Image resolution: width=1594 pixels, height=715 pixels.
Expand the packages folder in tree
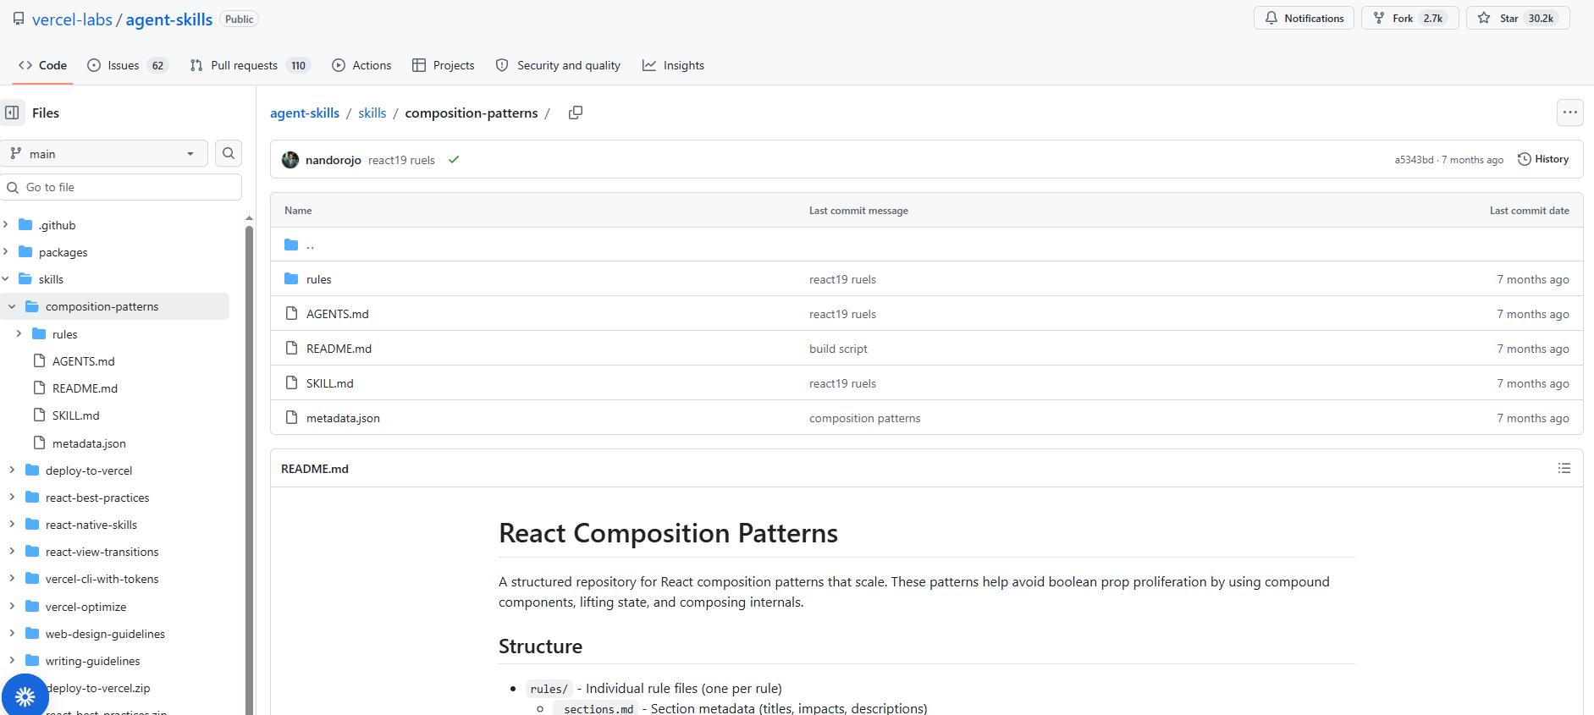coord(6,252)
